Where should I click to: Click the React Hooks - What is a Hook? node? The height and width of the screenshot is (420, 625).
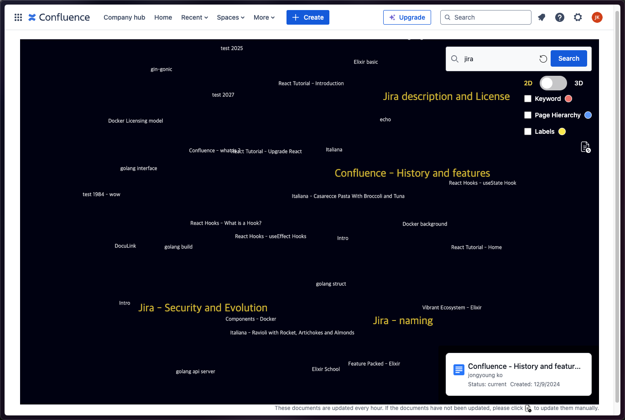226,223
